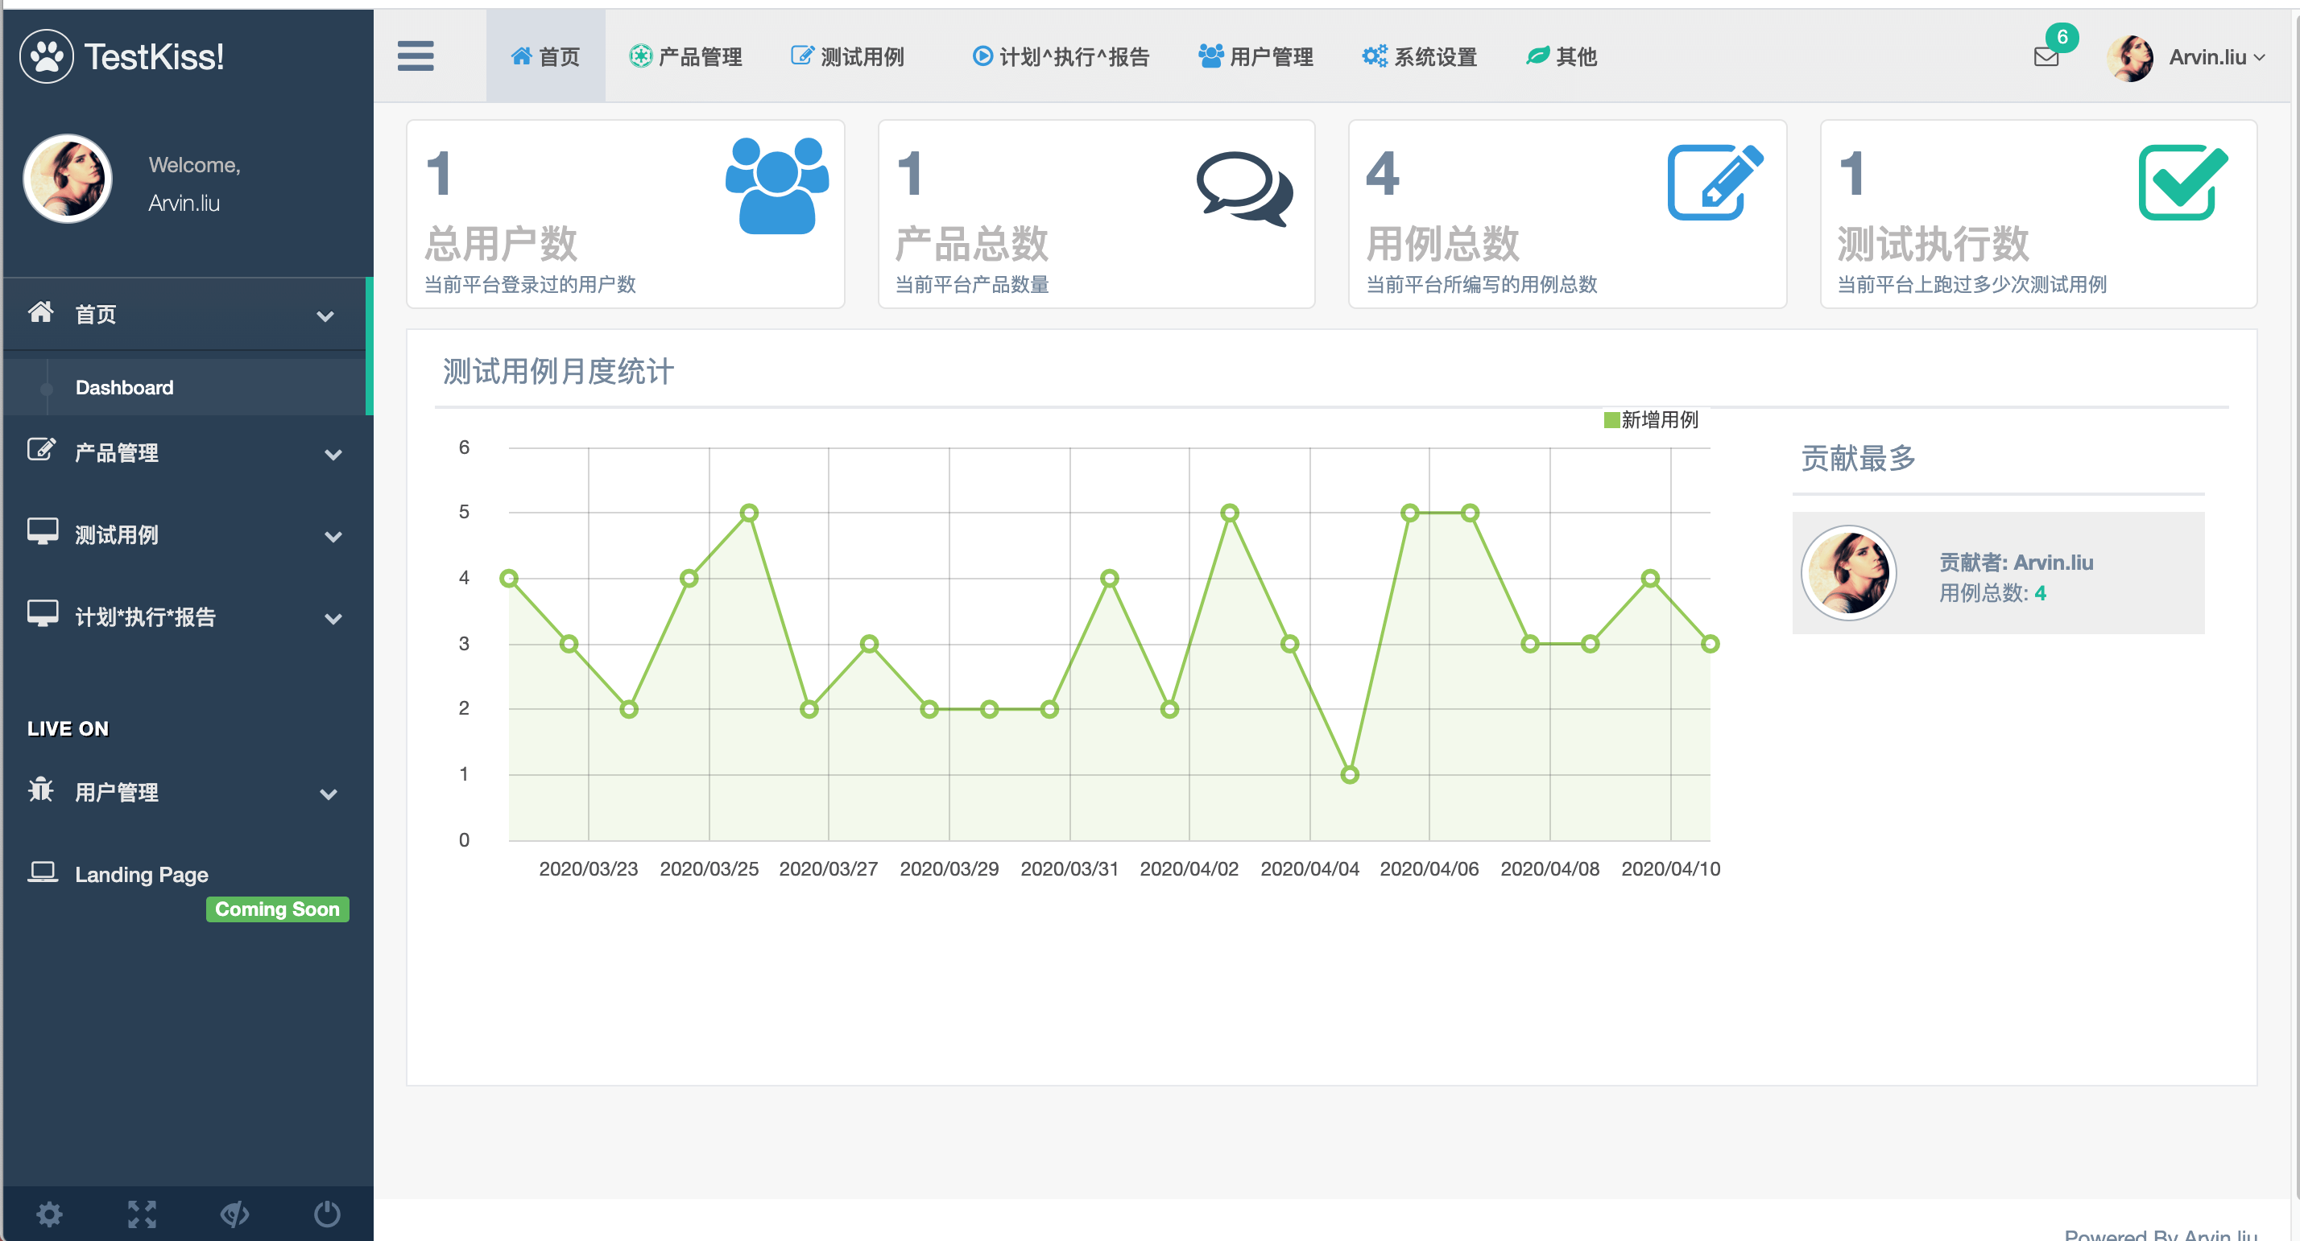Click the TestKiss paw logo icon
Viewport: 2300px width, 1241px height.
point(47,57)
